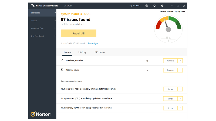
Task: Minimize the Norton Utilities window
Action: pyautogui.click(x=171, y=6)
